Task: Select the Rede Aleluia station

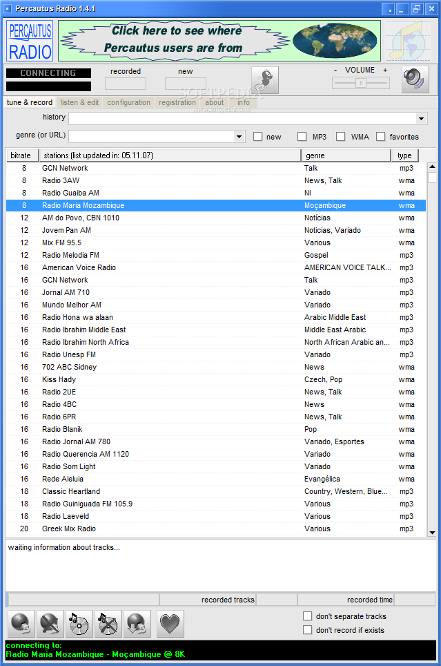Action: [x=216, y=479]
